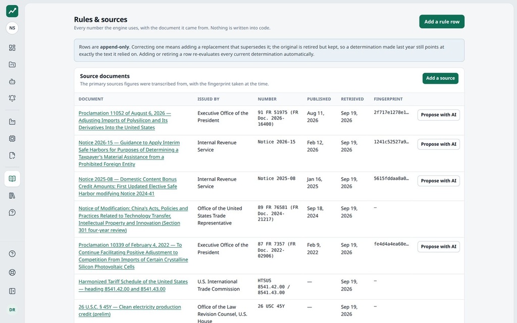This screenshot has width=517, height=323.
Task: Select the open-book Rules & sources icon
Action: (12, 179)
